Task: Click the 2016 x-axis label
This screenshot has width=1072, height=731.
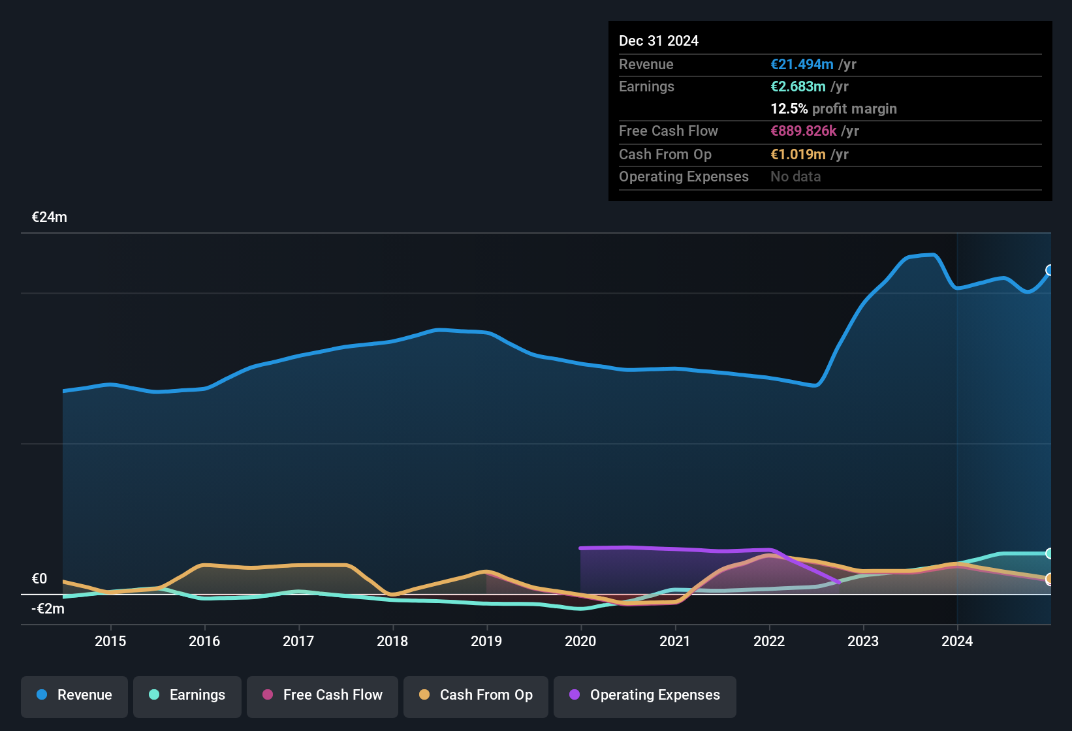Action: (x=204, y=641)
